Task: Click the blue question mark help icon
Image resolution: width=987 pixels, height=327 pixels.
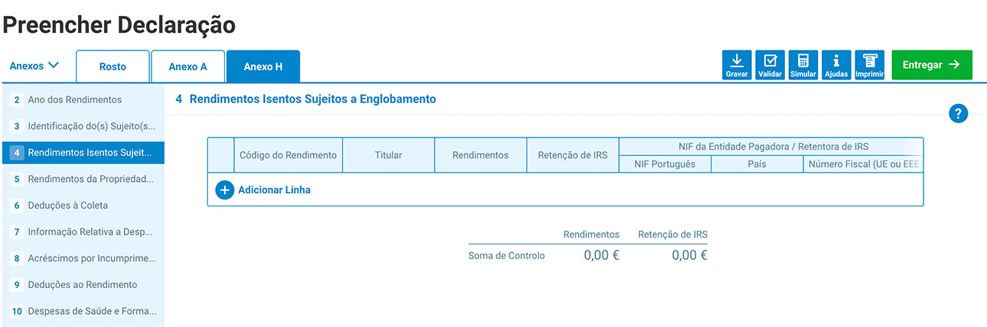Action: [x=958, y=114]
